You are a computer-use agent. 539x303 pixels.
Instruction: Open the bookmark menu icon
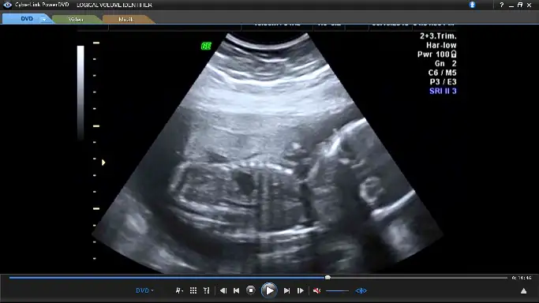click(179, 290)
